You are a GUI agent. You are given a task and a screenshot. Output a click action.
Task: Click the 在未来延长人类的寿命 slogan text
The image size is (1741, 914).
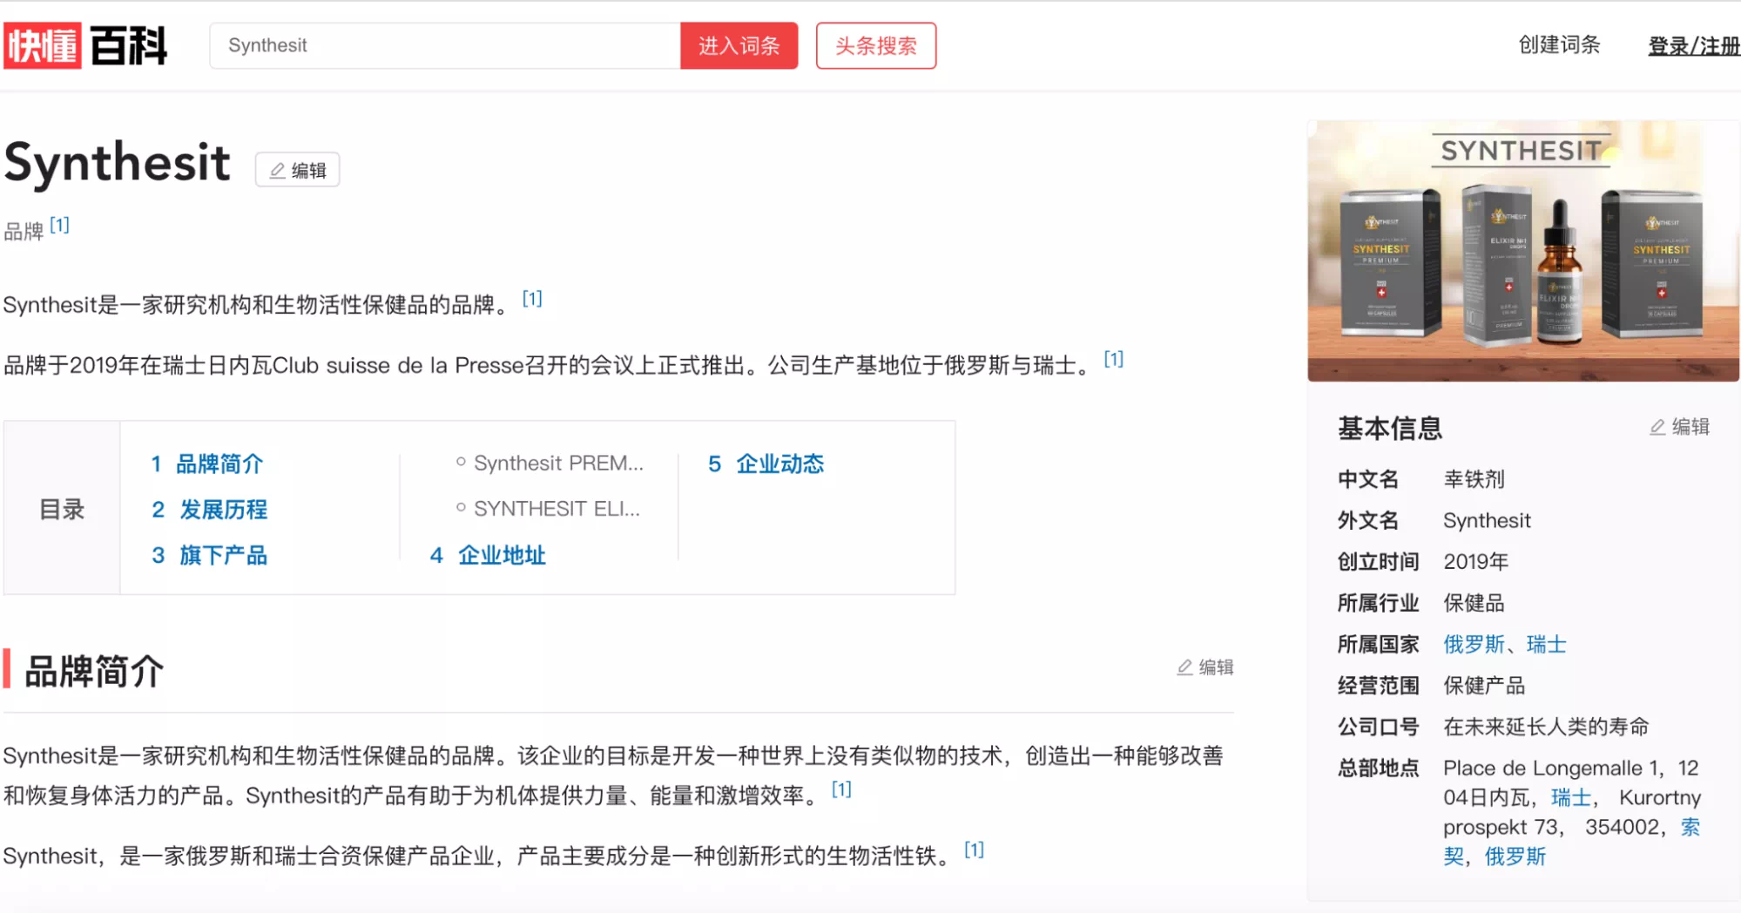pos(1546,727)
